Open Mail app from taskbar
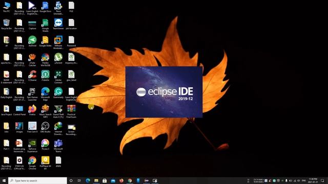 [113, 180]
